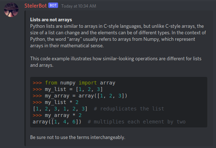This screenshot has width=216, height=148.
Task: Click the timestamp Today at 10:34 AM
Action: pyautogui.click(x=79, y=6)
